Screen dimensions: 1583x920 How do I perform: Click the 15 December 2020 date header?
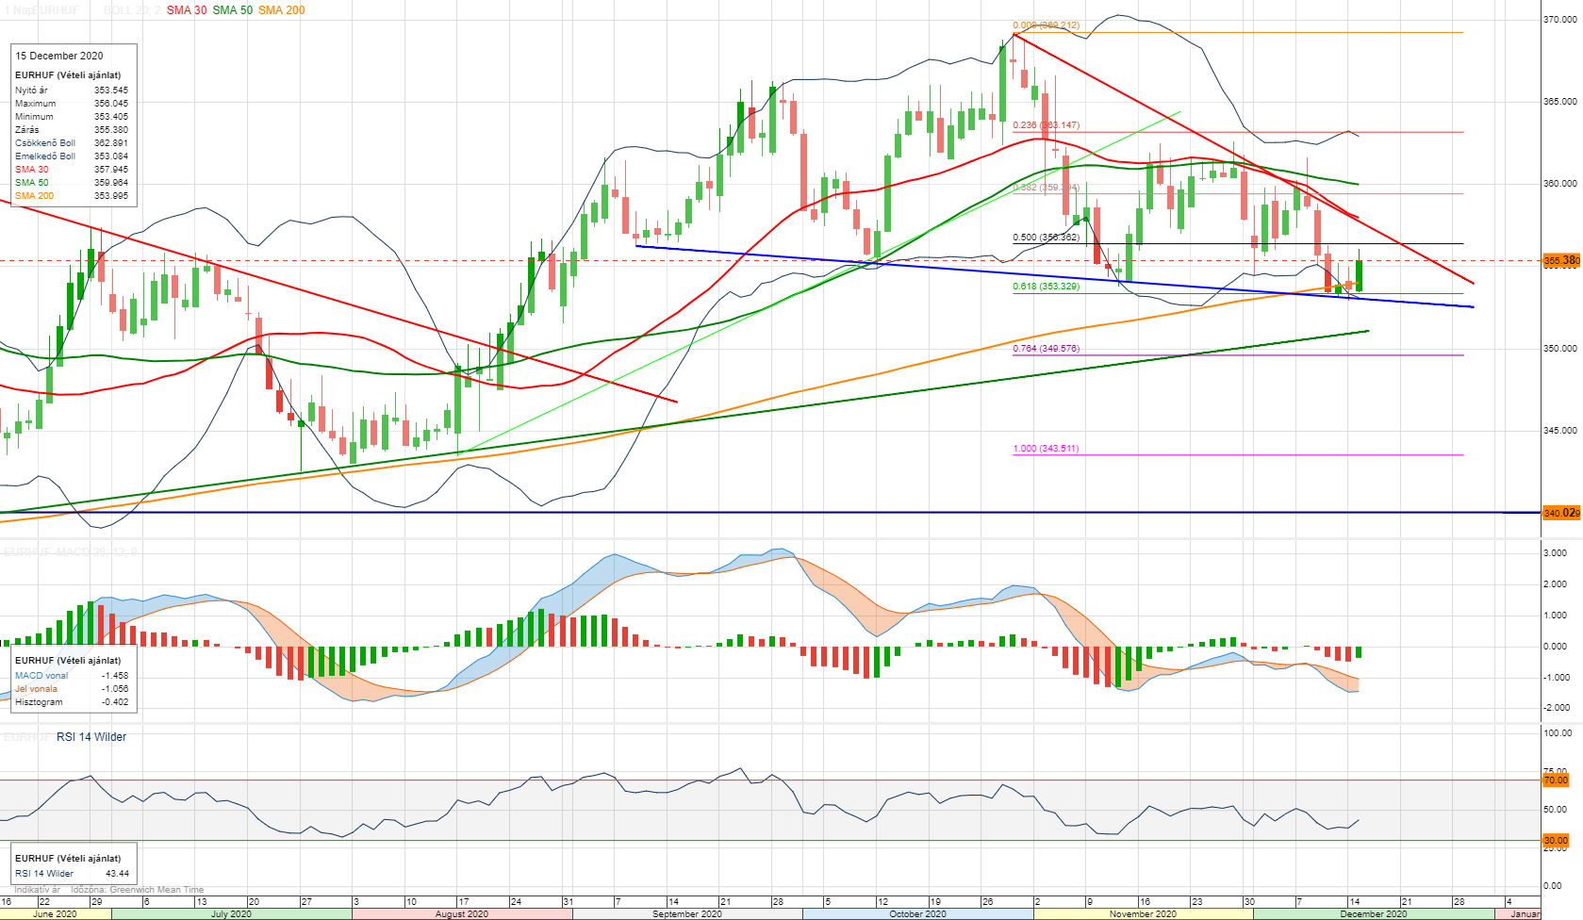pyautogui.click(x=59, y=56)
